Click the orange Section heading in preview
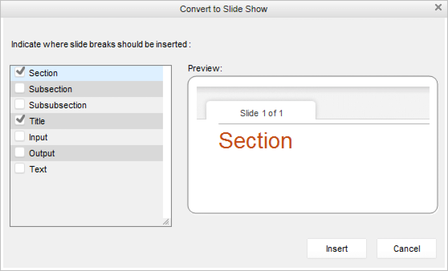 pos(255,141)
